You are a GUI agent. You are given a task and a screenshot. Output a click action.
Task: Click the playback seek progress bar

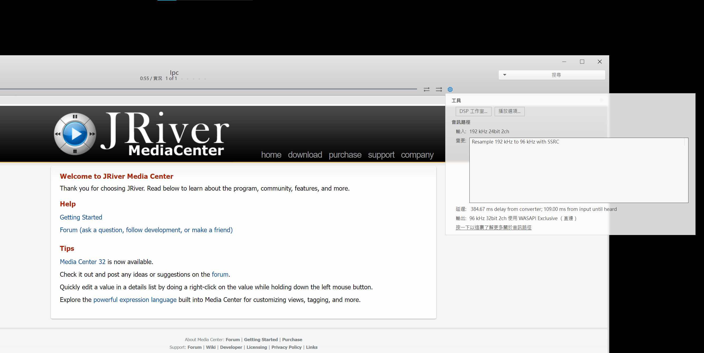pos(208,89)
